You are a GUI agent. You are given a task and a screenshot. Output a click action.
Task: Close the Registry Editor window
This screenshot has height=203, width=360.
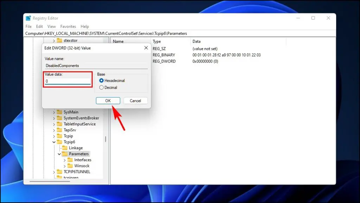[x=328, y=18]
